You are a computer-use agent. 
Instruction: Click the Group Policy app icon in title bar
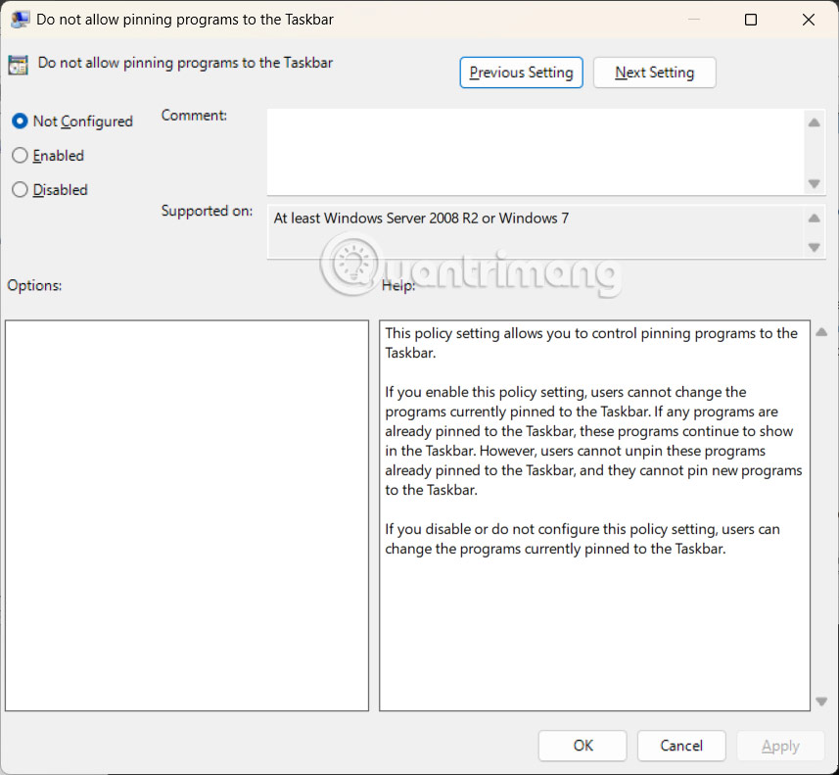21,19
